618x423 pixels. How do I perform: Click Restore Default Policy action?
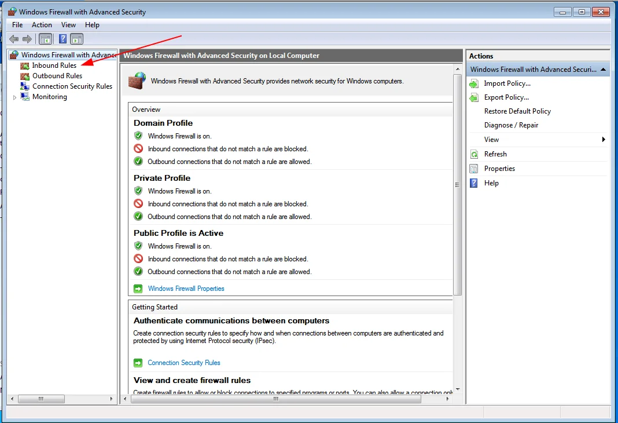click(517, 111)
